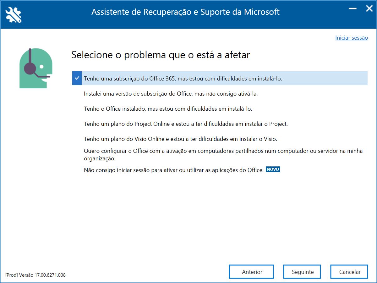377x283 pixels.
Task: Open the Iniciar sessão link
Action: coord(352,38)
